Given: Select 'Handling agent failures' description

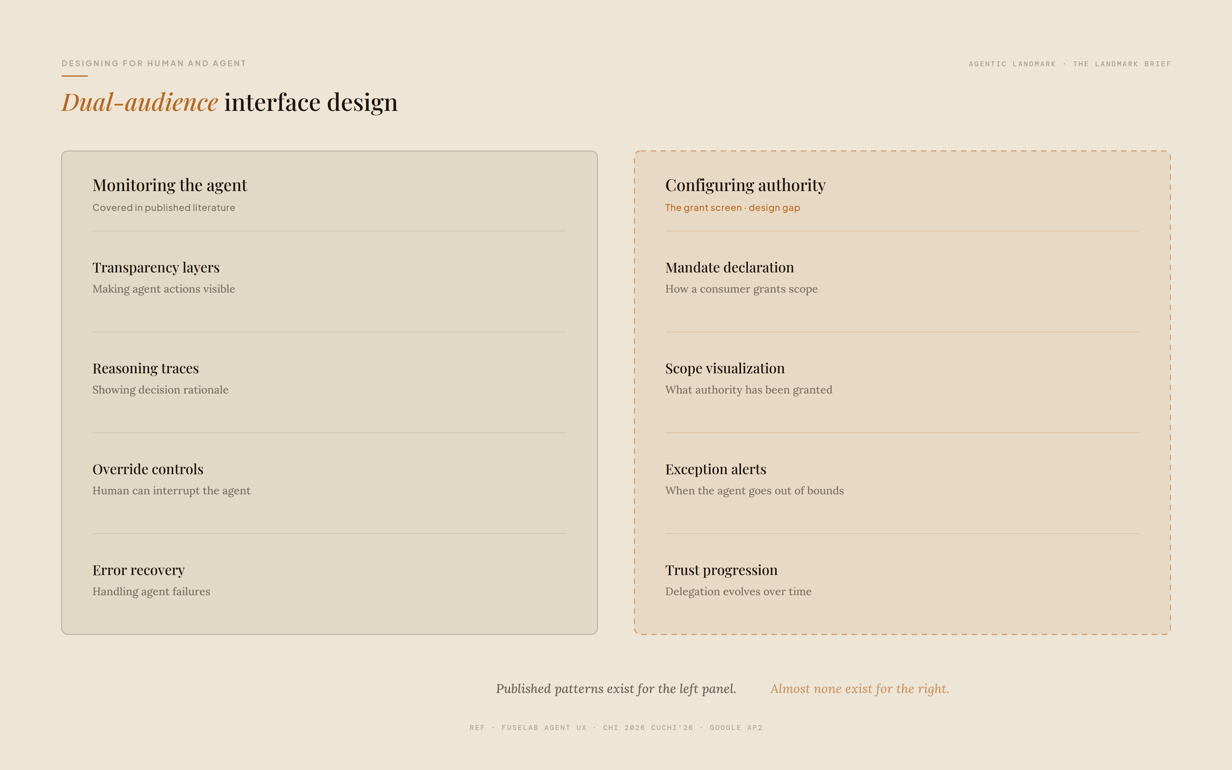Looking at the screenshot, I should (152, 592).
